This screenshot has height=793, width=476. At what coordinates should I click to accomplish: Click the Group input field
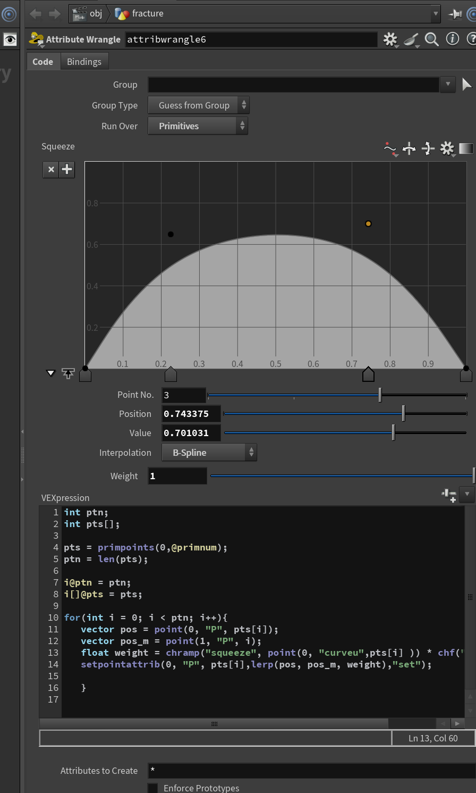[294, 85]
